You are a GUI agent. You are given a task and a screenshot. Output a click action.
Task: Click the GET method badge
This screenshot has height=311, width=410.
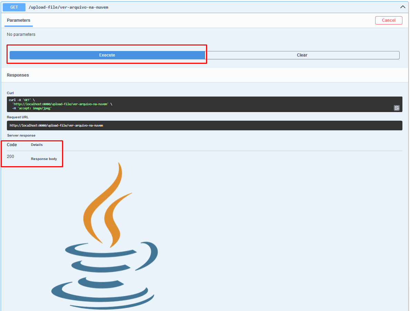tap(14, 7)
